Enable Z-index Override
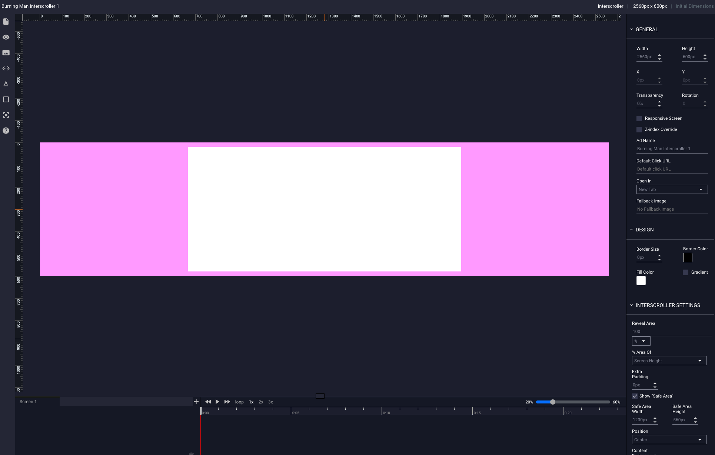 click(639, 129)
